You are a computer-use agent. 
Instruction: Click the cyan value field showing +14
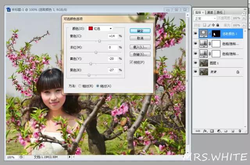coord(113,36)
